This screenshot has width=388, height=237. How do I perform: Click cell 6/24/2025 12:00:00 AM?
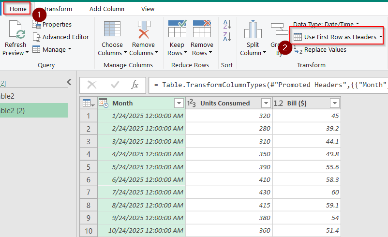(x=142, y=179)
